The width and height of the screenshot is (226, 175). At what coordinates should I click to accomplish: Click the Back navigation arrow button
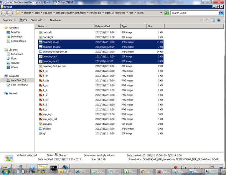tap(4, 13)
